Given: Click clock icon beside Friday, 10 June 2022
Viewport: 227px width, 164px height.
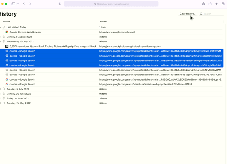Looking at the screenshot, I should coord(4,98).
